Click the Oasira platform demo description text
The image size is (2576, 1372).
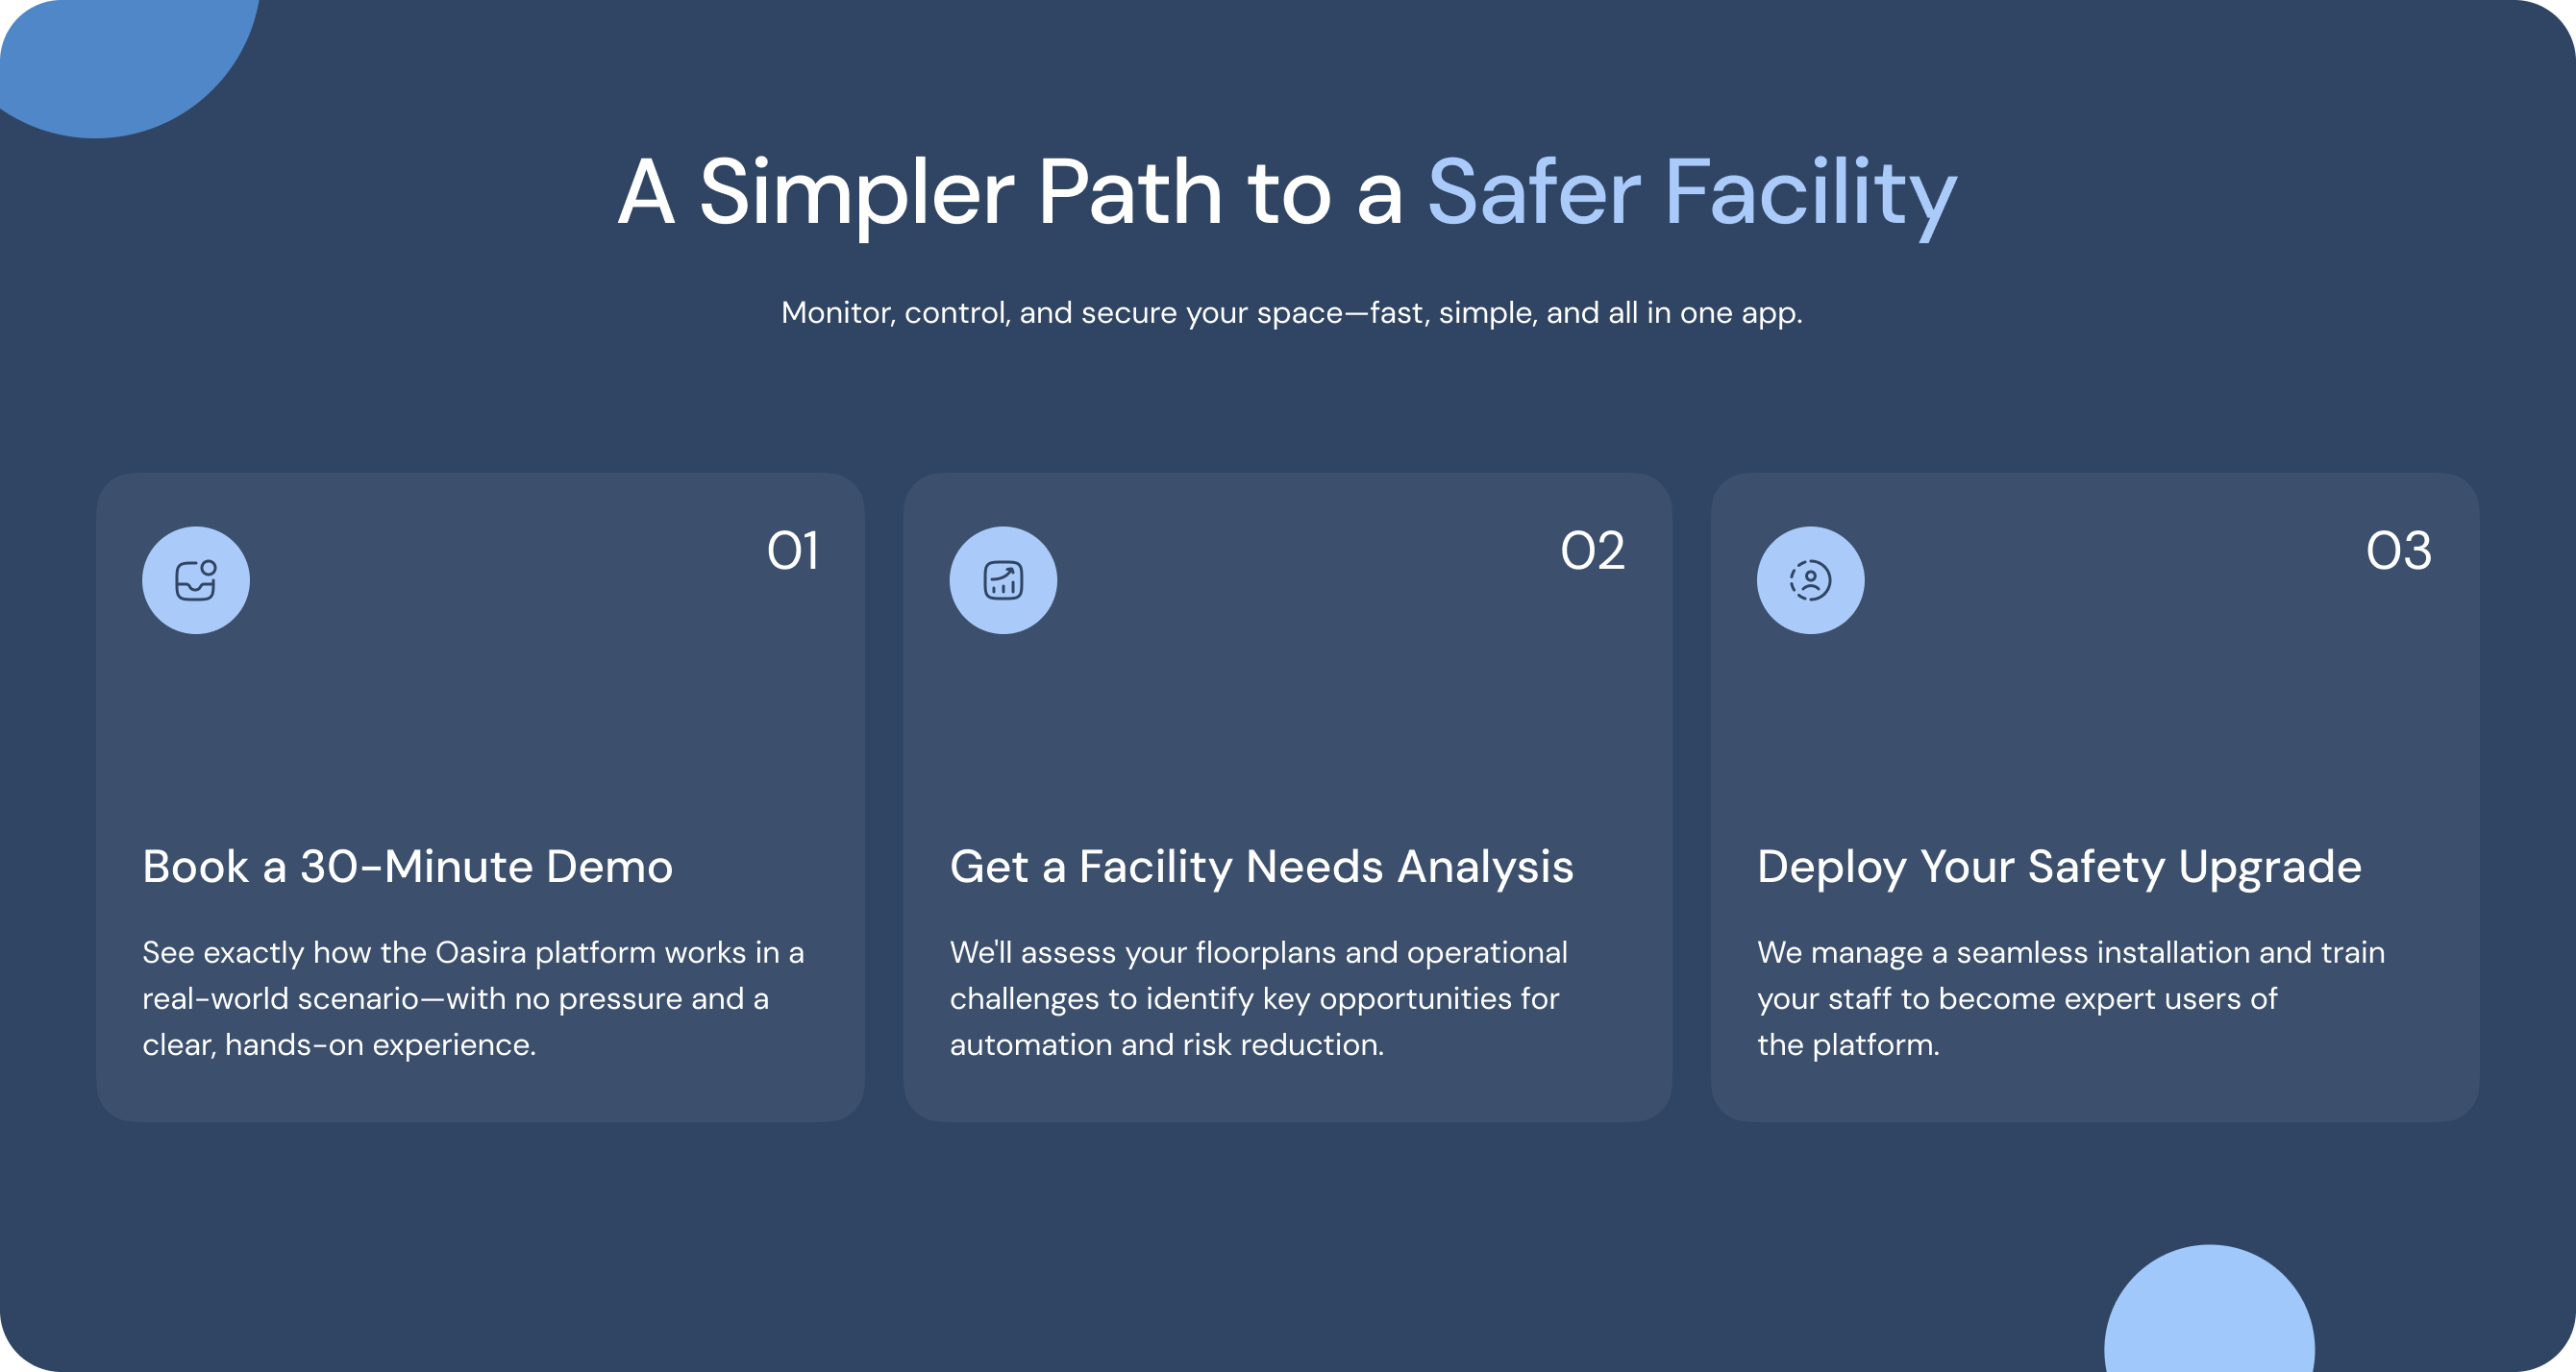point(472,998)
